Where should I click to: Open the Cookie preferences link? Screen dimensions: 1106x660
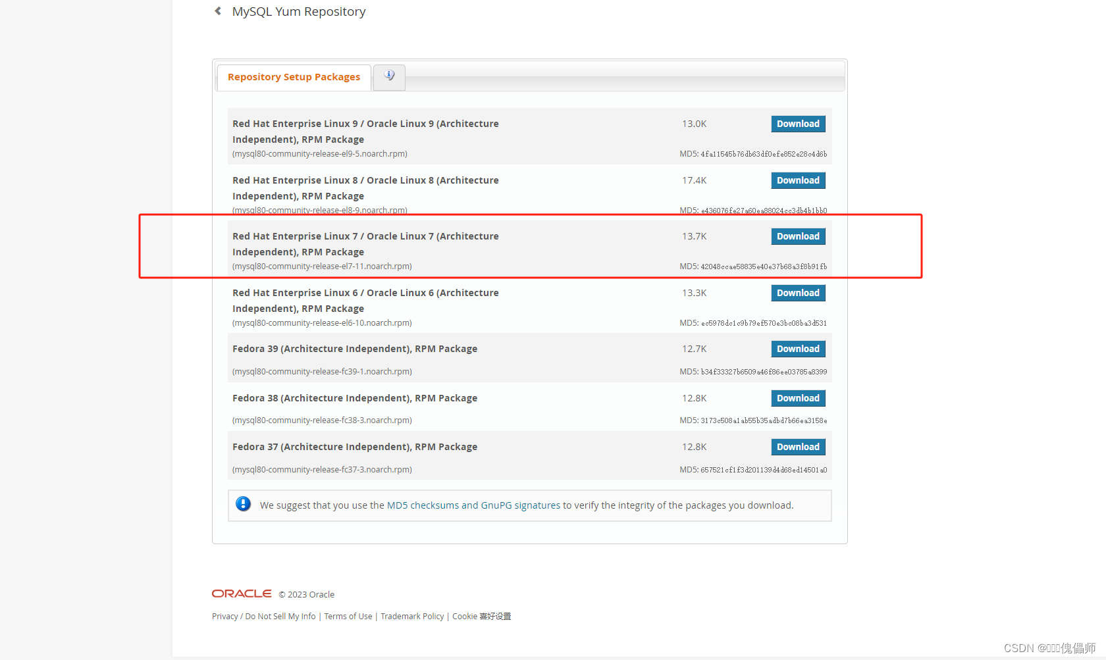pyautogui.click(x=481, y=617)
